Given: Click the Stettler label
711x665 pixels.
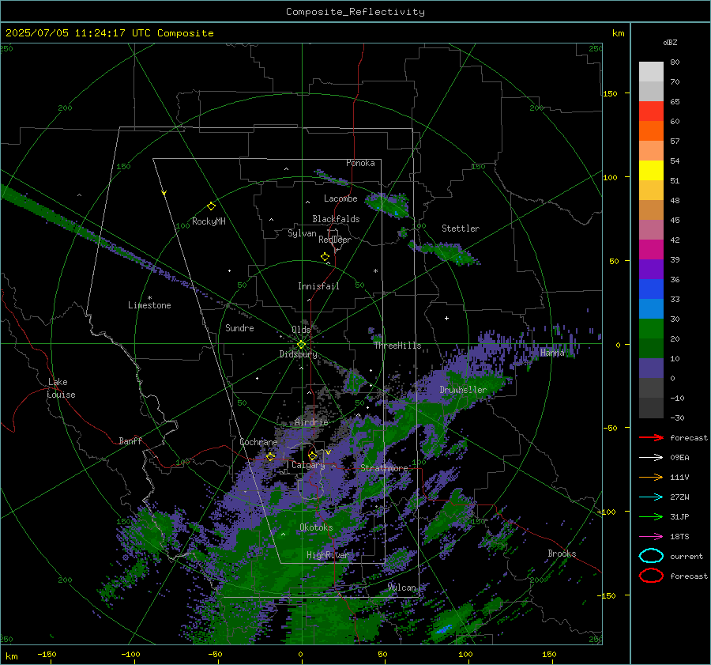Looking at the screenshot, I should (461, 229).
